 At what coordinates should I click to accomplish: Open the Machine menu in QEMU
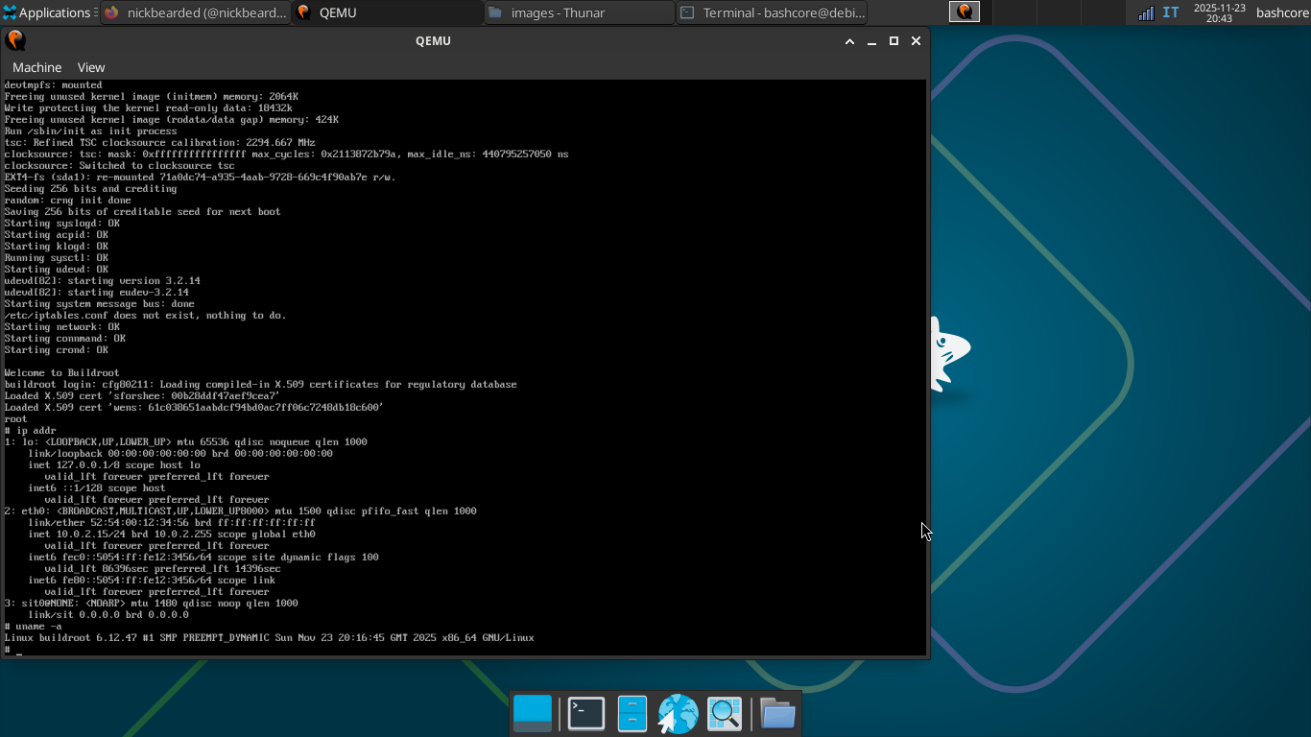[x=36, y=67]
